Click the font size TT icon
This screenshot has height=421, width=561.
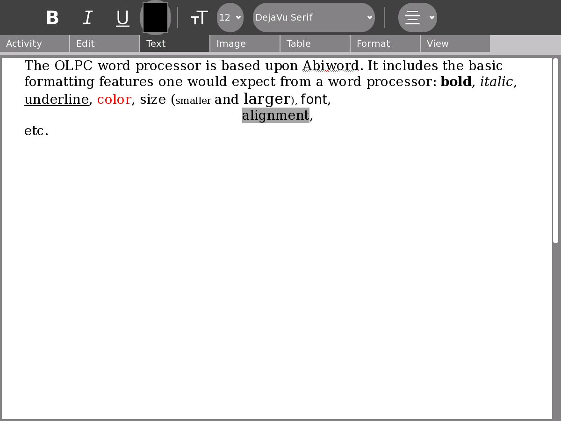[199, 18]
